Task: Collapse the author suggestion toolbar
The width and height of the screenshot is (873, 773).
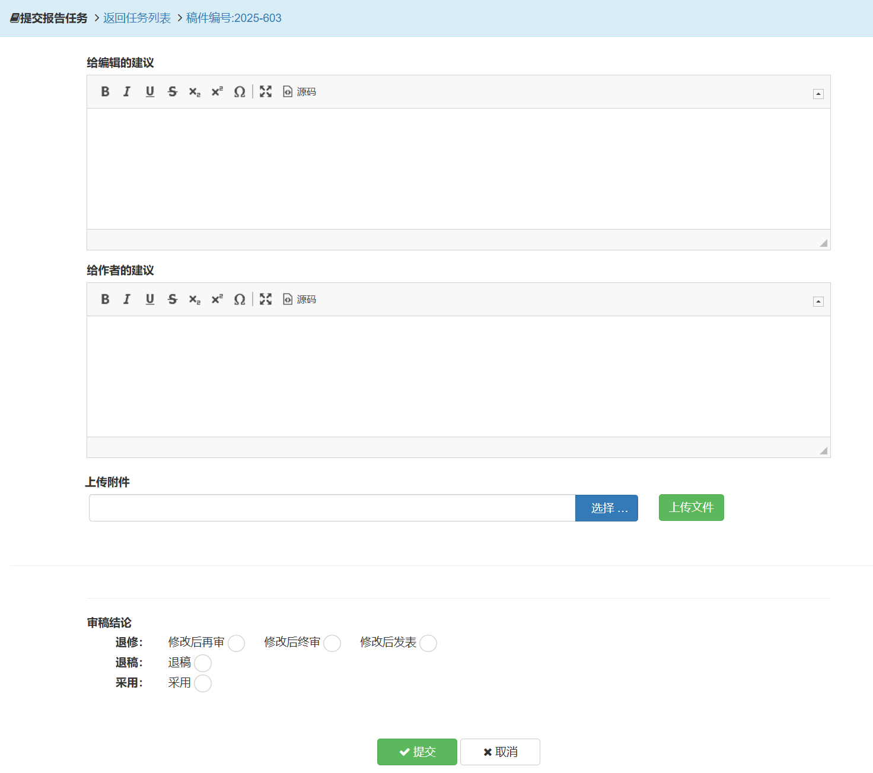Action: pyautogui.click(x=818, y=301)
